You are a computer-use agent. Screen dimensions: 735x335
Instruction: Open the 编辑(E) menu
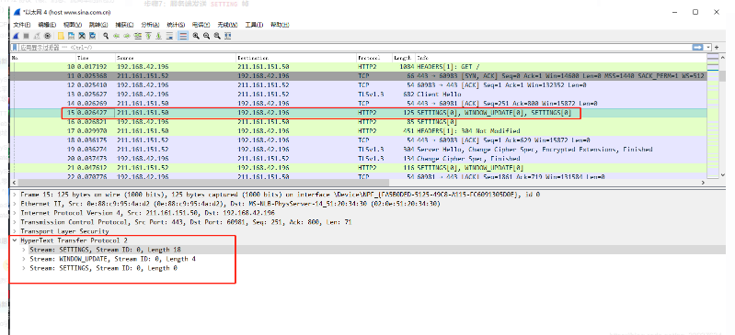click(47, 25)
